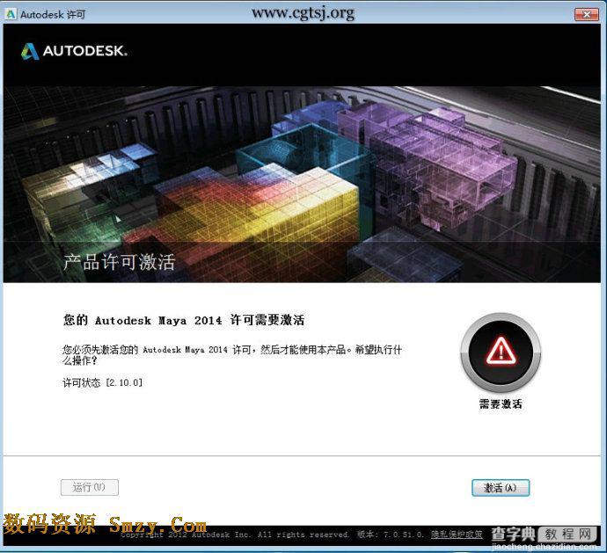Open the 隐私保护政策 privacy policy link

(457, 535)
